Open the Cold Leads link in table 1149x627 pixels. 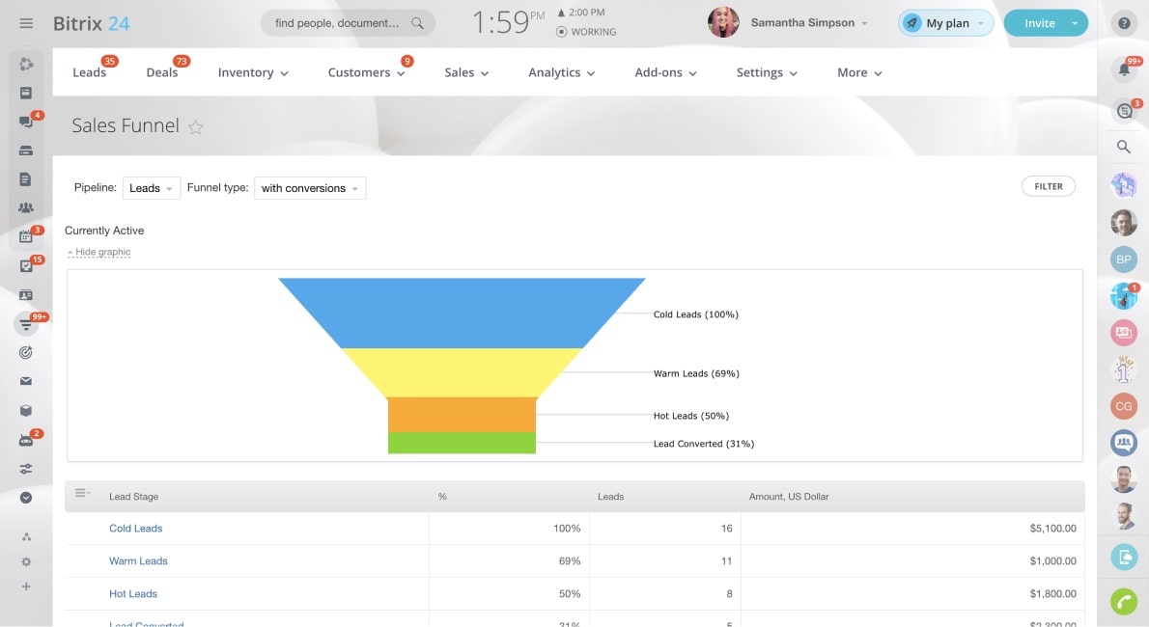click(x=135, y=529)
